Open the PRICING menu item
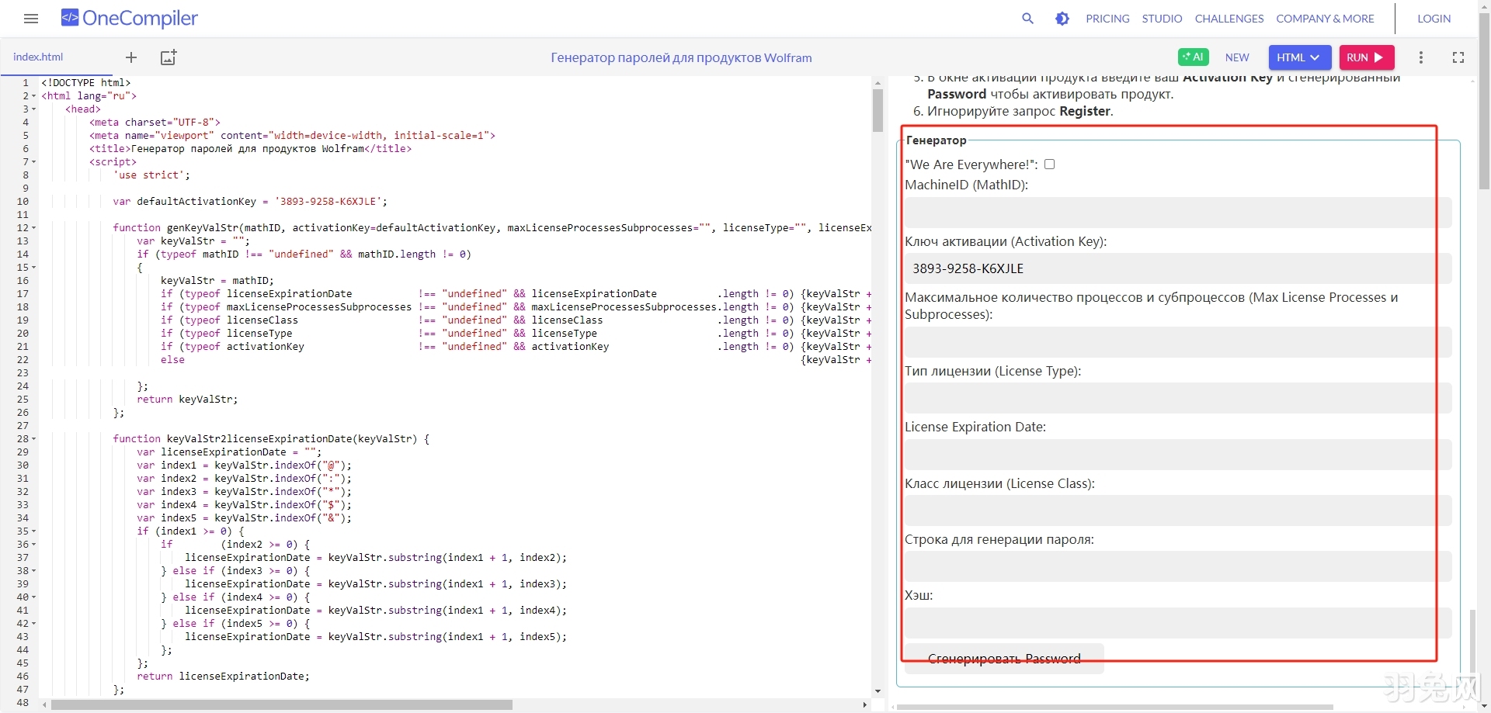 1107,19
